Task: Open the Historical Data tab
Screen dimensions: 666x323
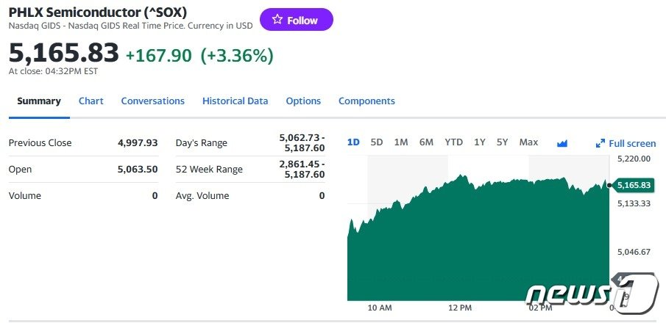Action: 235,101
